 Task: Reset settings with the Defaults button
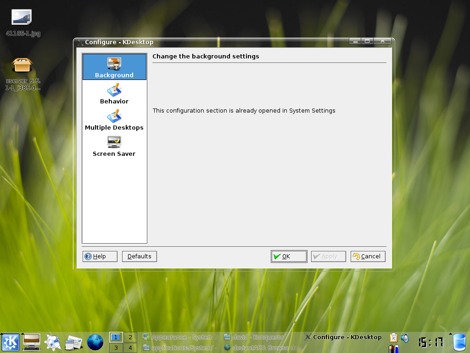coord(140,256)
